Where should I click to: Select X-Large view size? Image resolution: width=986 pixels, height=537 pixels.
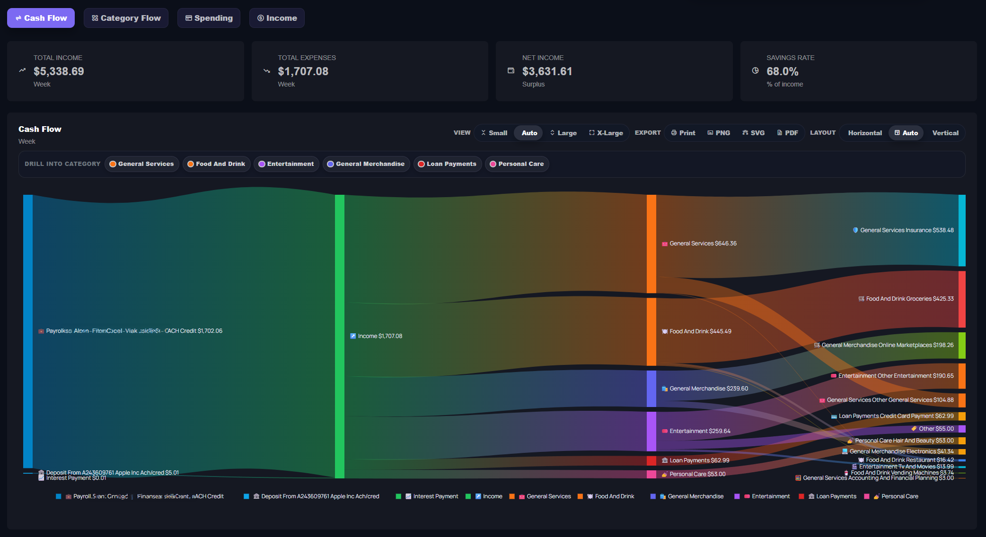pos(606,133)
